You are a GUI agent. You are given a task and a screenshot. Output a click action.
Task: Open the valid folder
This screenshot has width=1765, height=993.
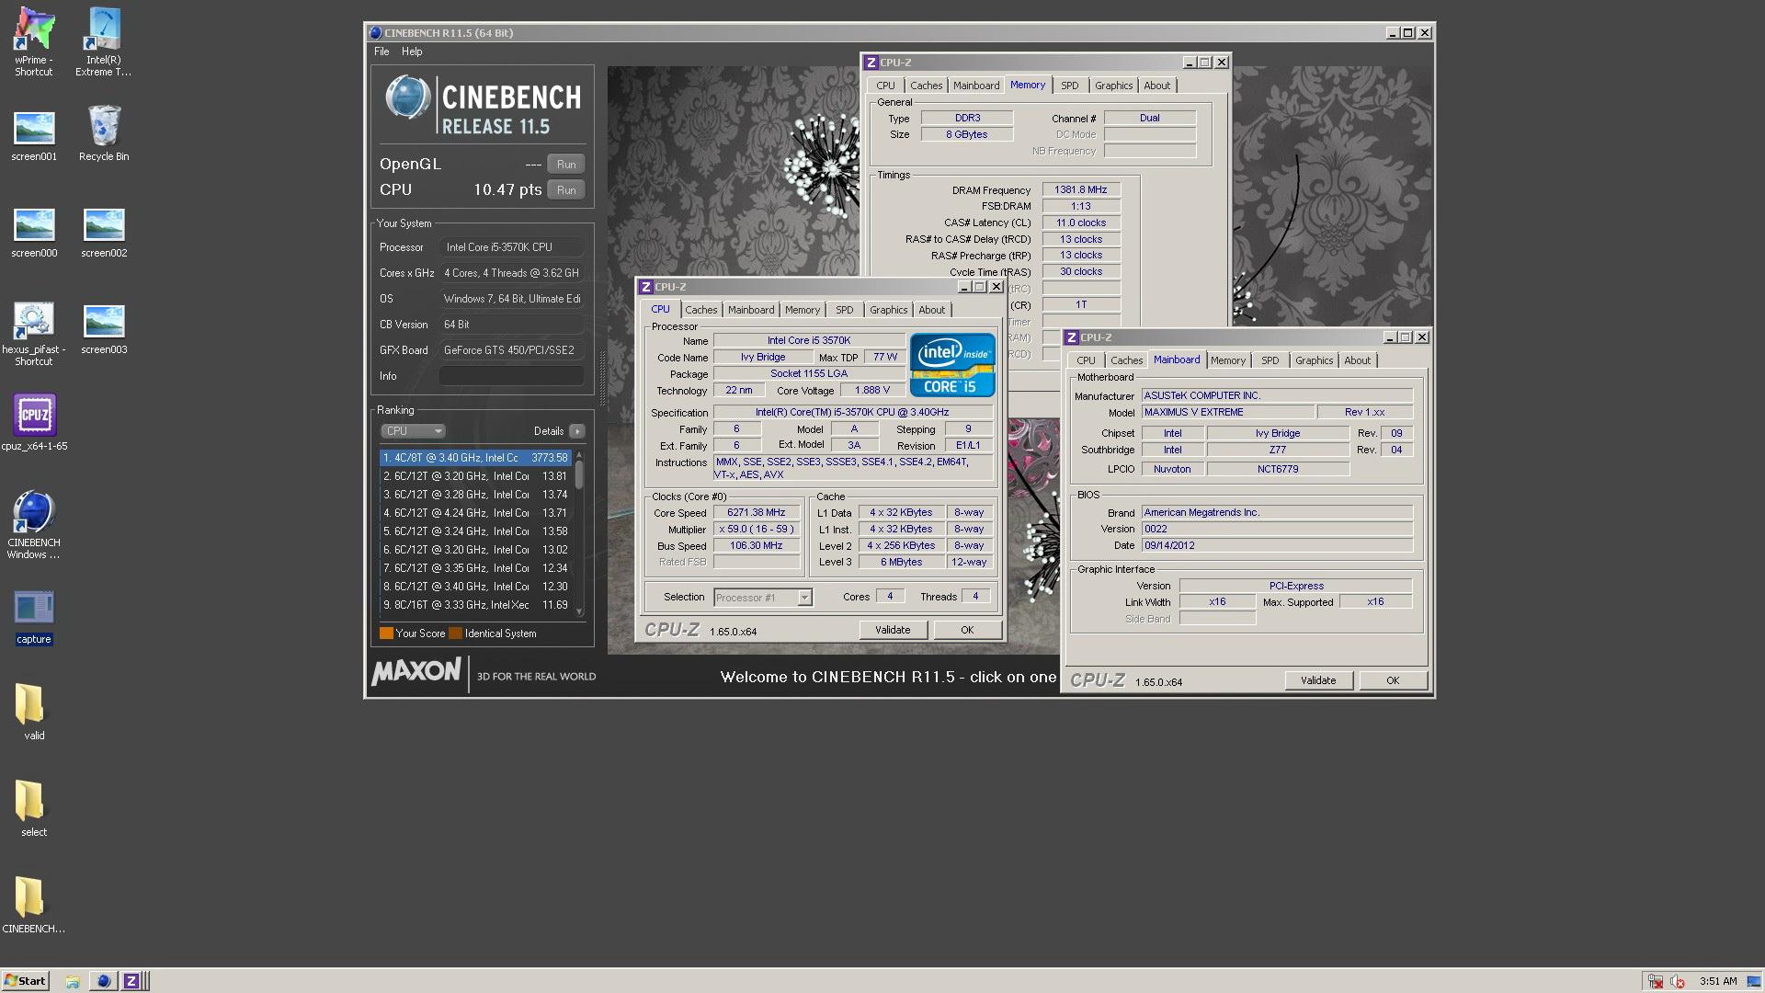(x=34, y=713)
